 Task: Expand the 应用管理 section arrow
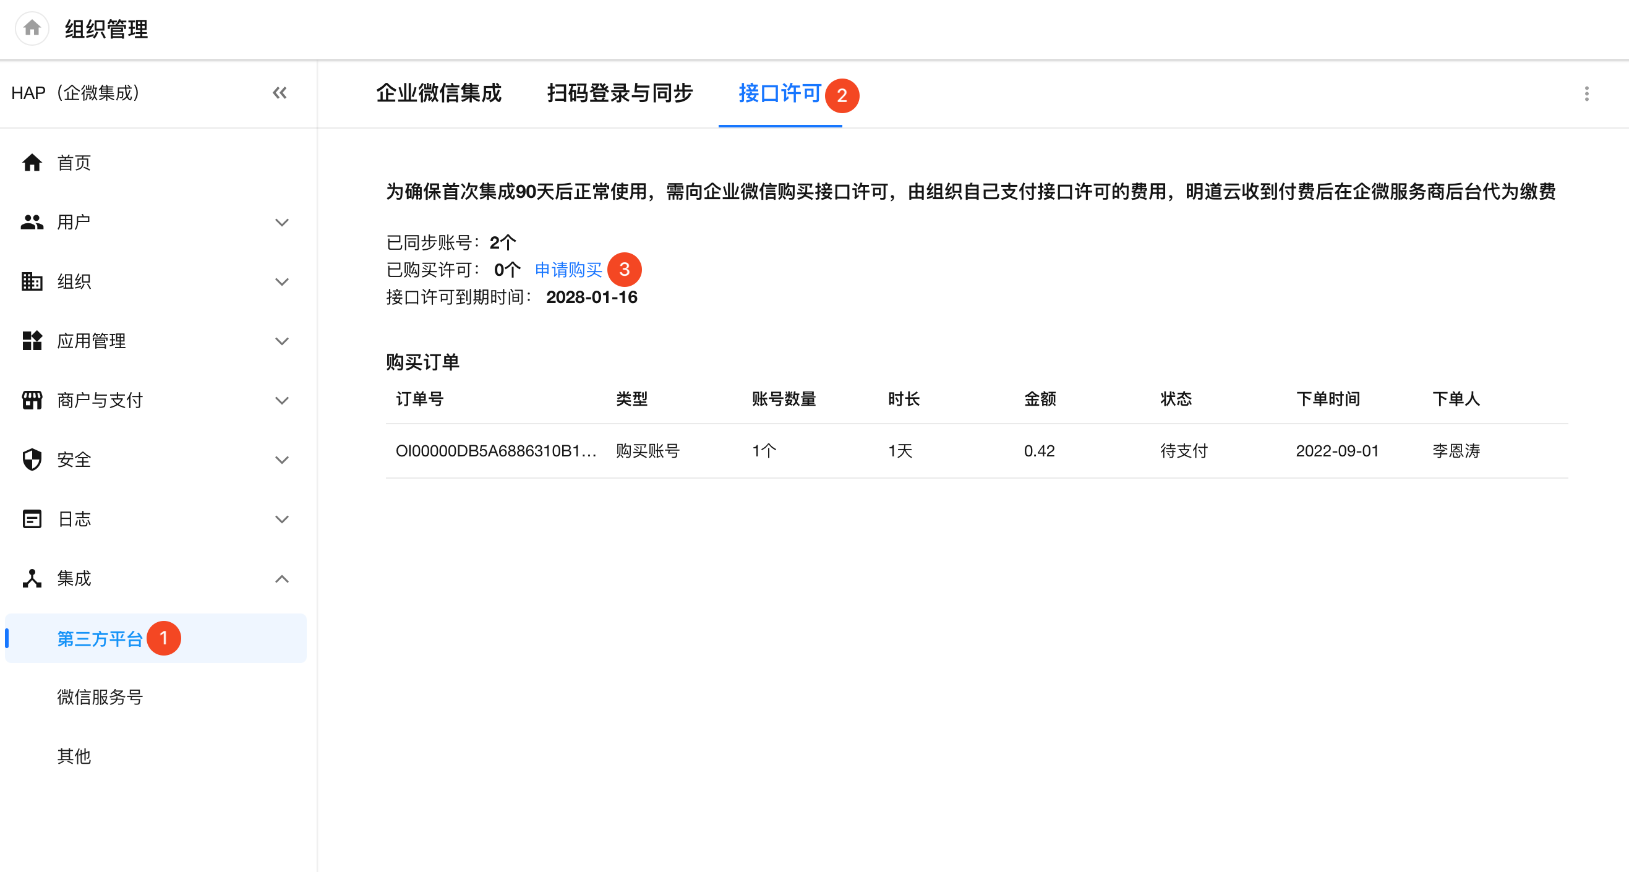pyautogui.click(x=282, y=341)
